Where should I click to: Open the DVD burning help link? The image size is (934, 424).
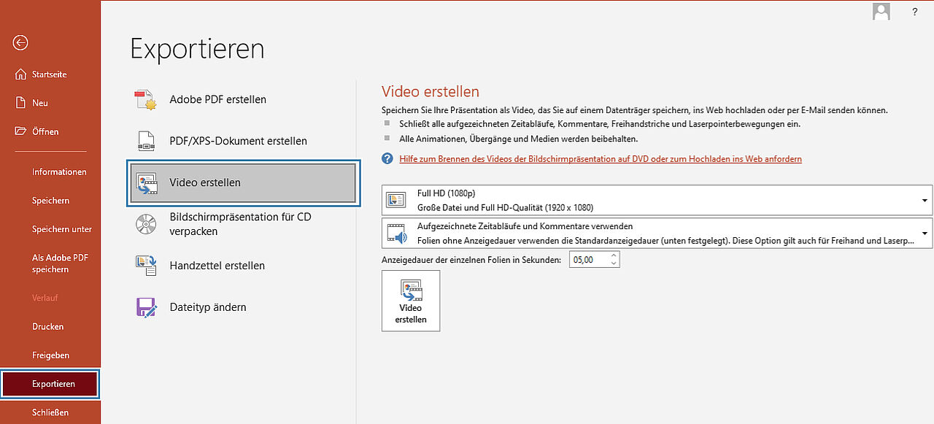601,158
